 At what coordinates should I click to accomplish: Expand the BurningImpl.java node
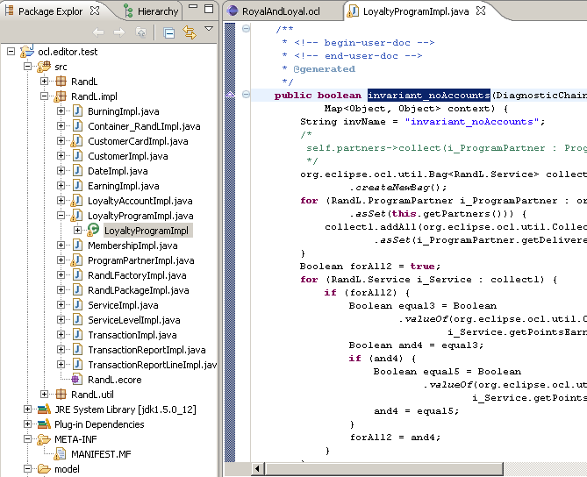pyautogui.click(x=61, y=111)
